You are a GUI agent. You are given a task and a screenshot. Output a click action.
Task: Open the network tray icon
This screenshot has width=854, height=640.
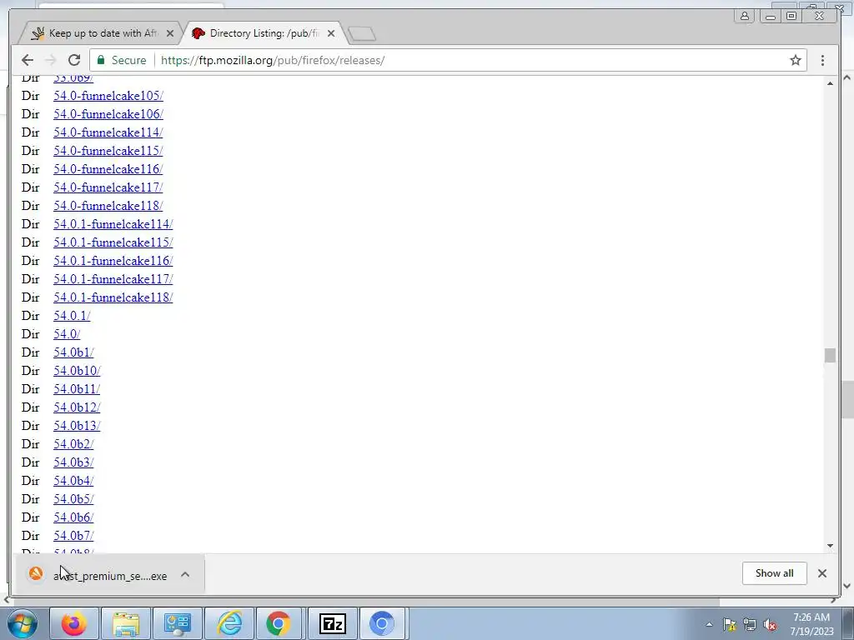(750, 624)
